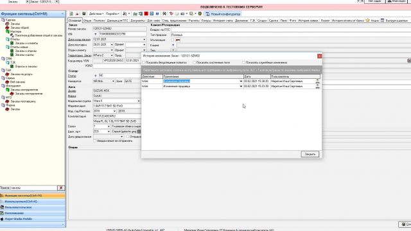This screenshot has width=411, height=231.
Task: Click the crossed tools icon in toolbar
Action: coord(164,13)
